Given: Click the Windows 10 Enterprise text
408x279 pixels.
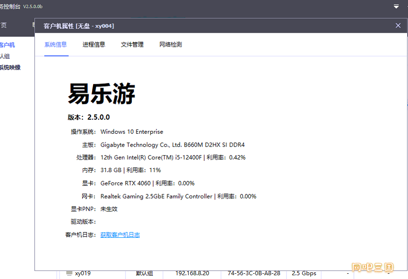Looking at the screenshot, I should (132, 132).
